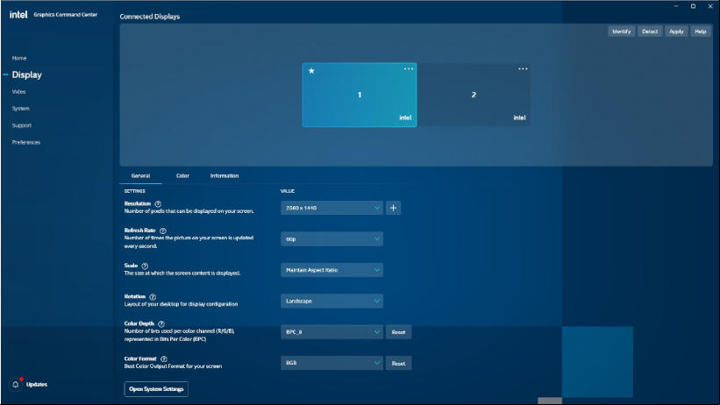Click the Color Format setting label
The image size is (720, 405).
(x=140, y=359)
